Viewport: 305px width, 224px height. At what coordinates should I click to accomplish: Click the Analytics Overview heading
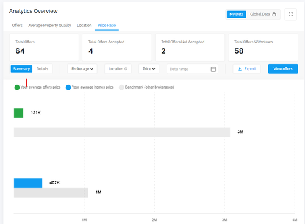tap(34, 11)
